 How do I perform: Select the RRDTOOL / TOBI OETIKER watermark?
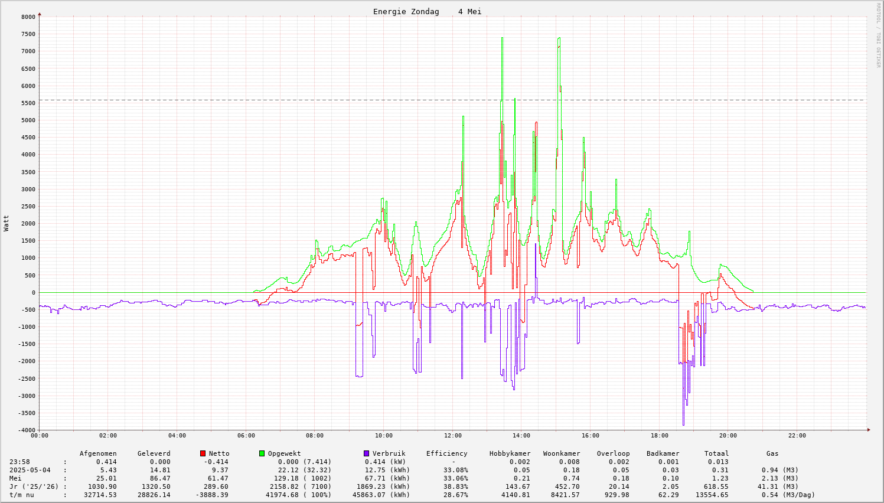(878, 35)
